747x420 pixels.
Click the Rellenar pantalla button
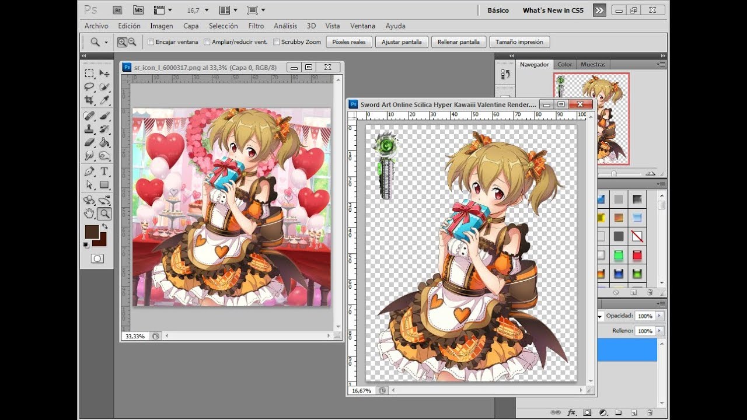(x=458, y=42)
